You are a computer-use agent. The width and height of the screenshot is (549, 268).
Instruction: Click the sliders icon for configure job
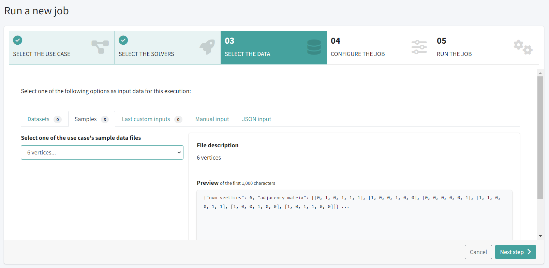419,47
